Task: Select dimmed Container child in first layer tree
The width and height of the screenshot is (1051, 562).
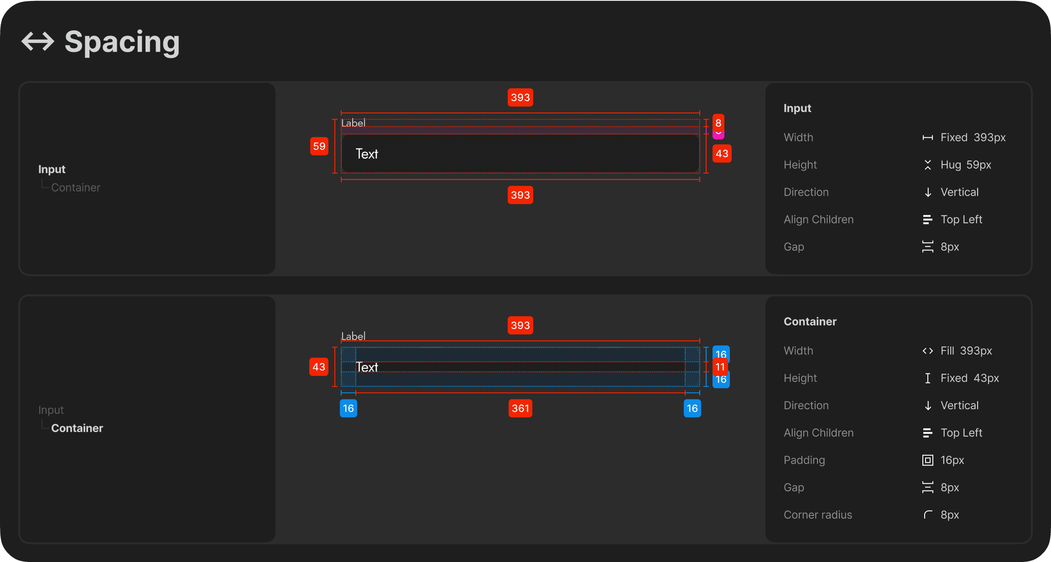Action: [75, 187]
